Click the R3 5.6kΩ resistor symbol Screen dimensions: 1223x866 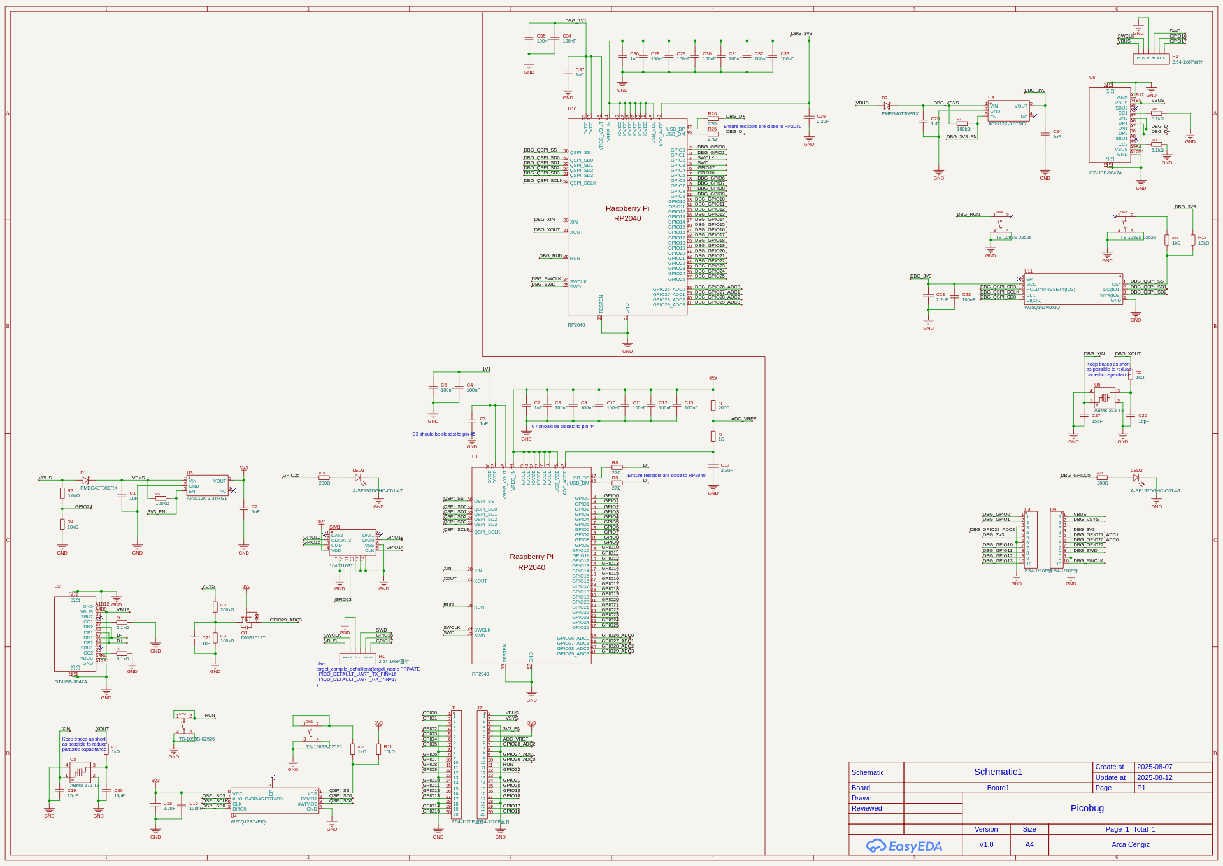(x=62, y=493)
